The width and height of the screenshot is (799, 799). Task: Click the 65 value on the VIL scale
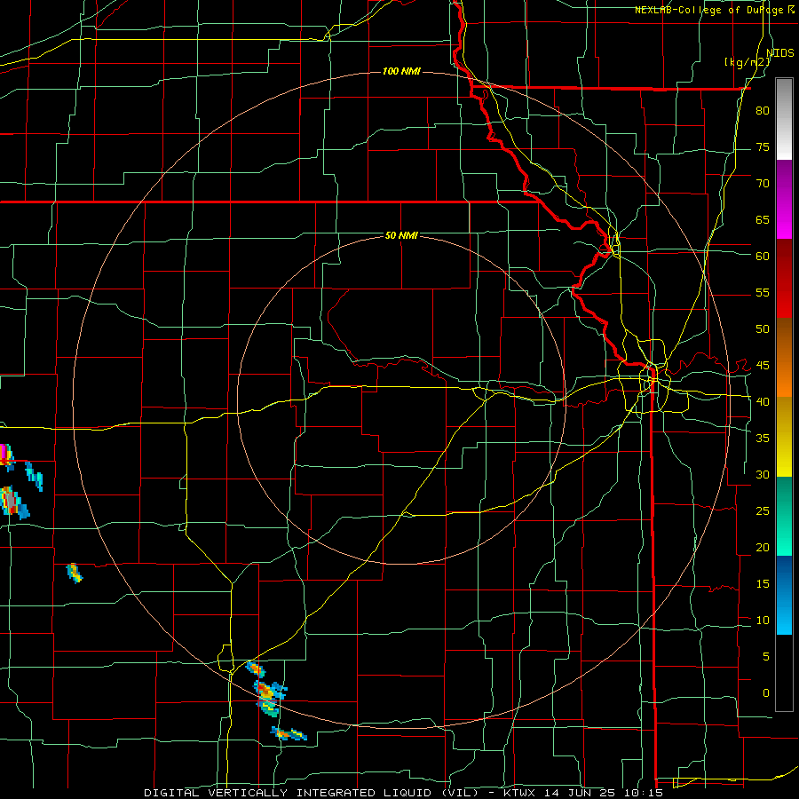(763, 219)
